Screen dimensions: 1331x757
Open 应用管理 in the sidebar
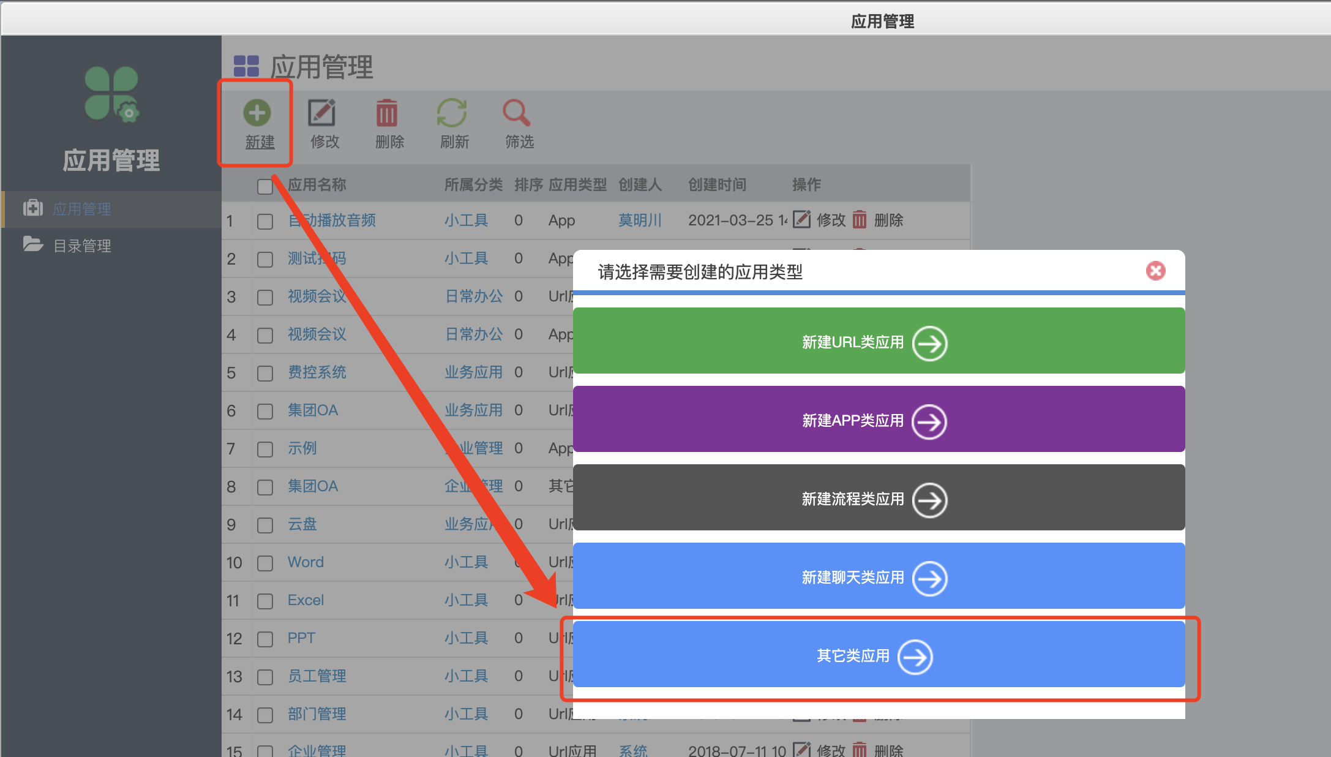[82, 209]
